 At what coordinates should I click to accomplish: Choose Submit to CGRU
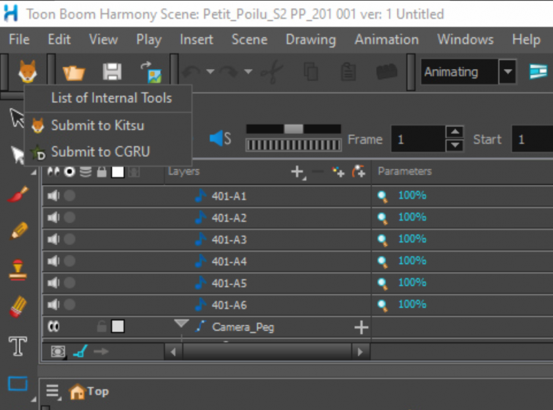click(108, 152)
